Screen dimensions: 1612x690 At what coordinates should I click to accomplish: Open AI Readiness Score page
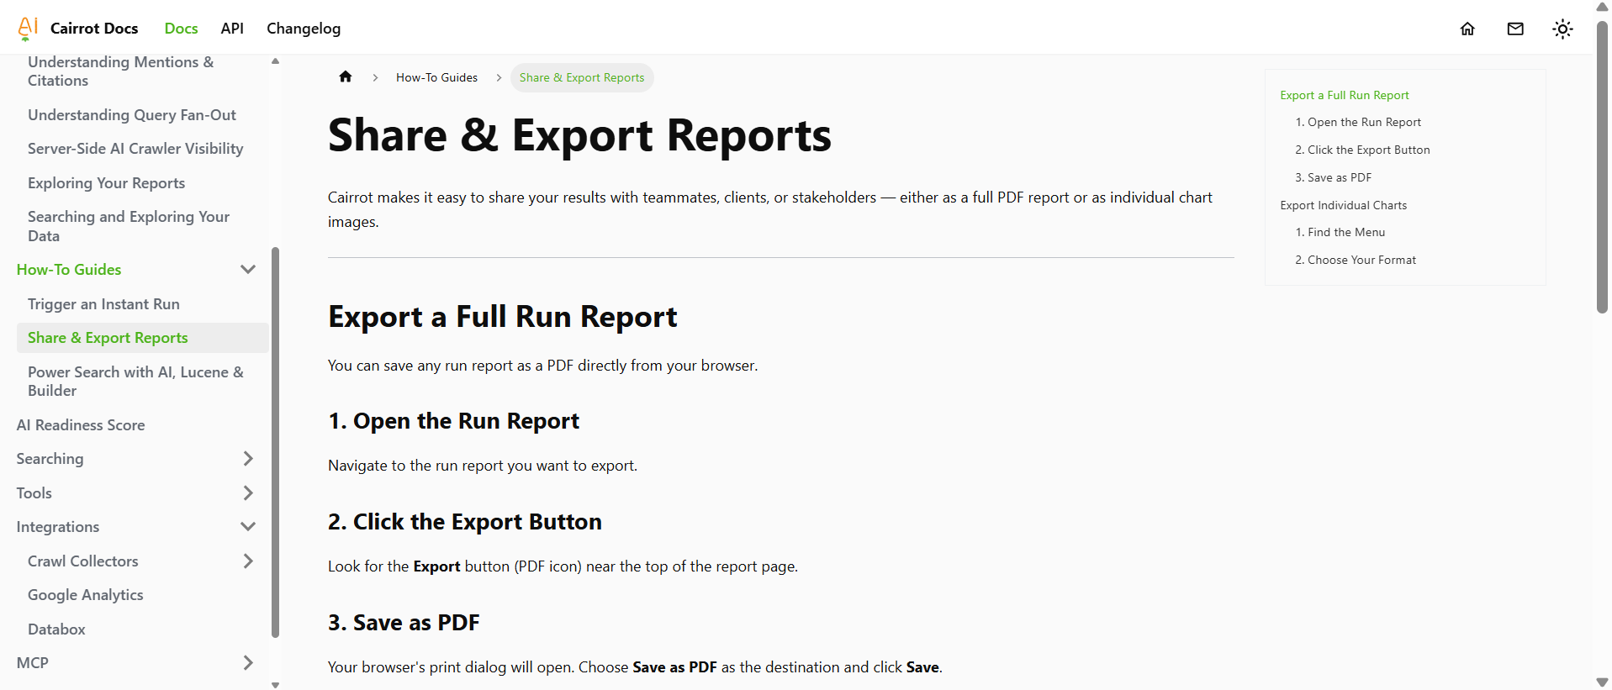[x=81, y=425]
